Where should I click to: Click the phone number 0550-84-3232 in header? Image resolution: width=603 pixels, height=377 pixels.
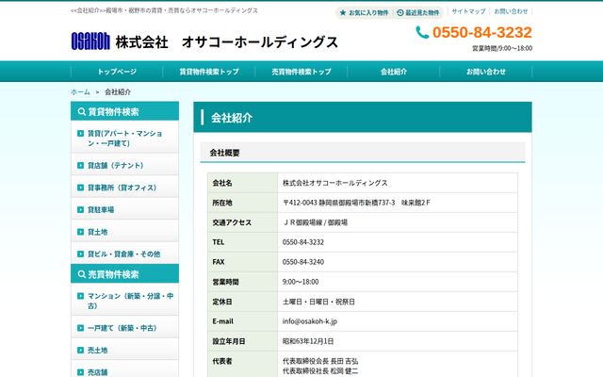coord(482,32)
